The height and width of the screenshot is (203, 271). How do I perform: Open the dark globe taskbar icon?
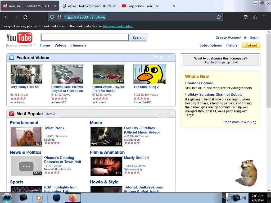(56, 198)
